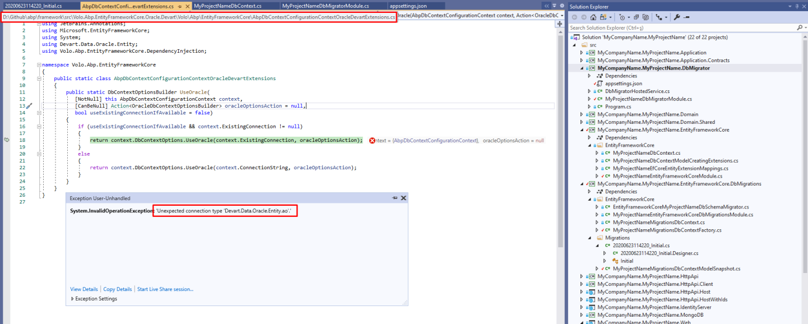Expand the MyCompanyName.MyProjectName.HttpApi.Host node
The height and width of the screenshot is (324, 808).
coord(582,291)
